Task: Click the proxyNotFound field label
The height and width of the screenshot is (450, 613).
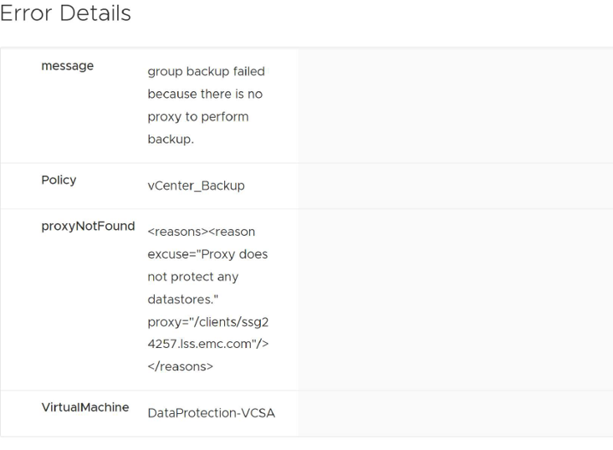Action: (x=88, y=226)
